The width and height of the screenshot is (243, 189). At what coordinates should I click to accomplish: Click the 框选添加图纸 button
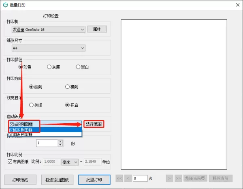coord(57,180)
